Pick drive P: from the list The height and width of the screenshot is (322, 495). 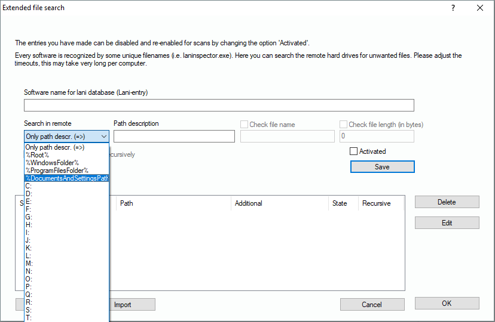point(29,287)
